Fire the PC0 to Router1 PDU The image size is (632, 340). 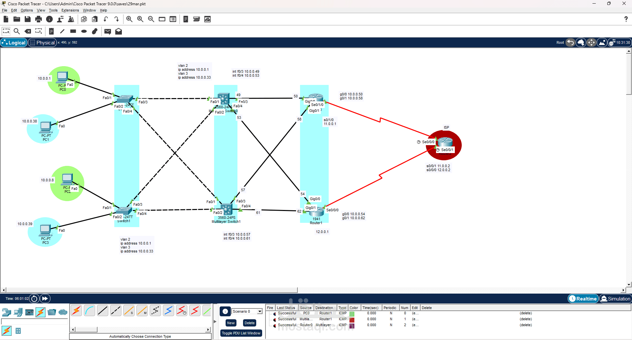coord(274,314)
